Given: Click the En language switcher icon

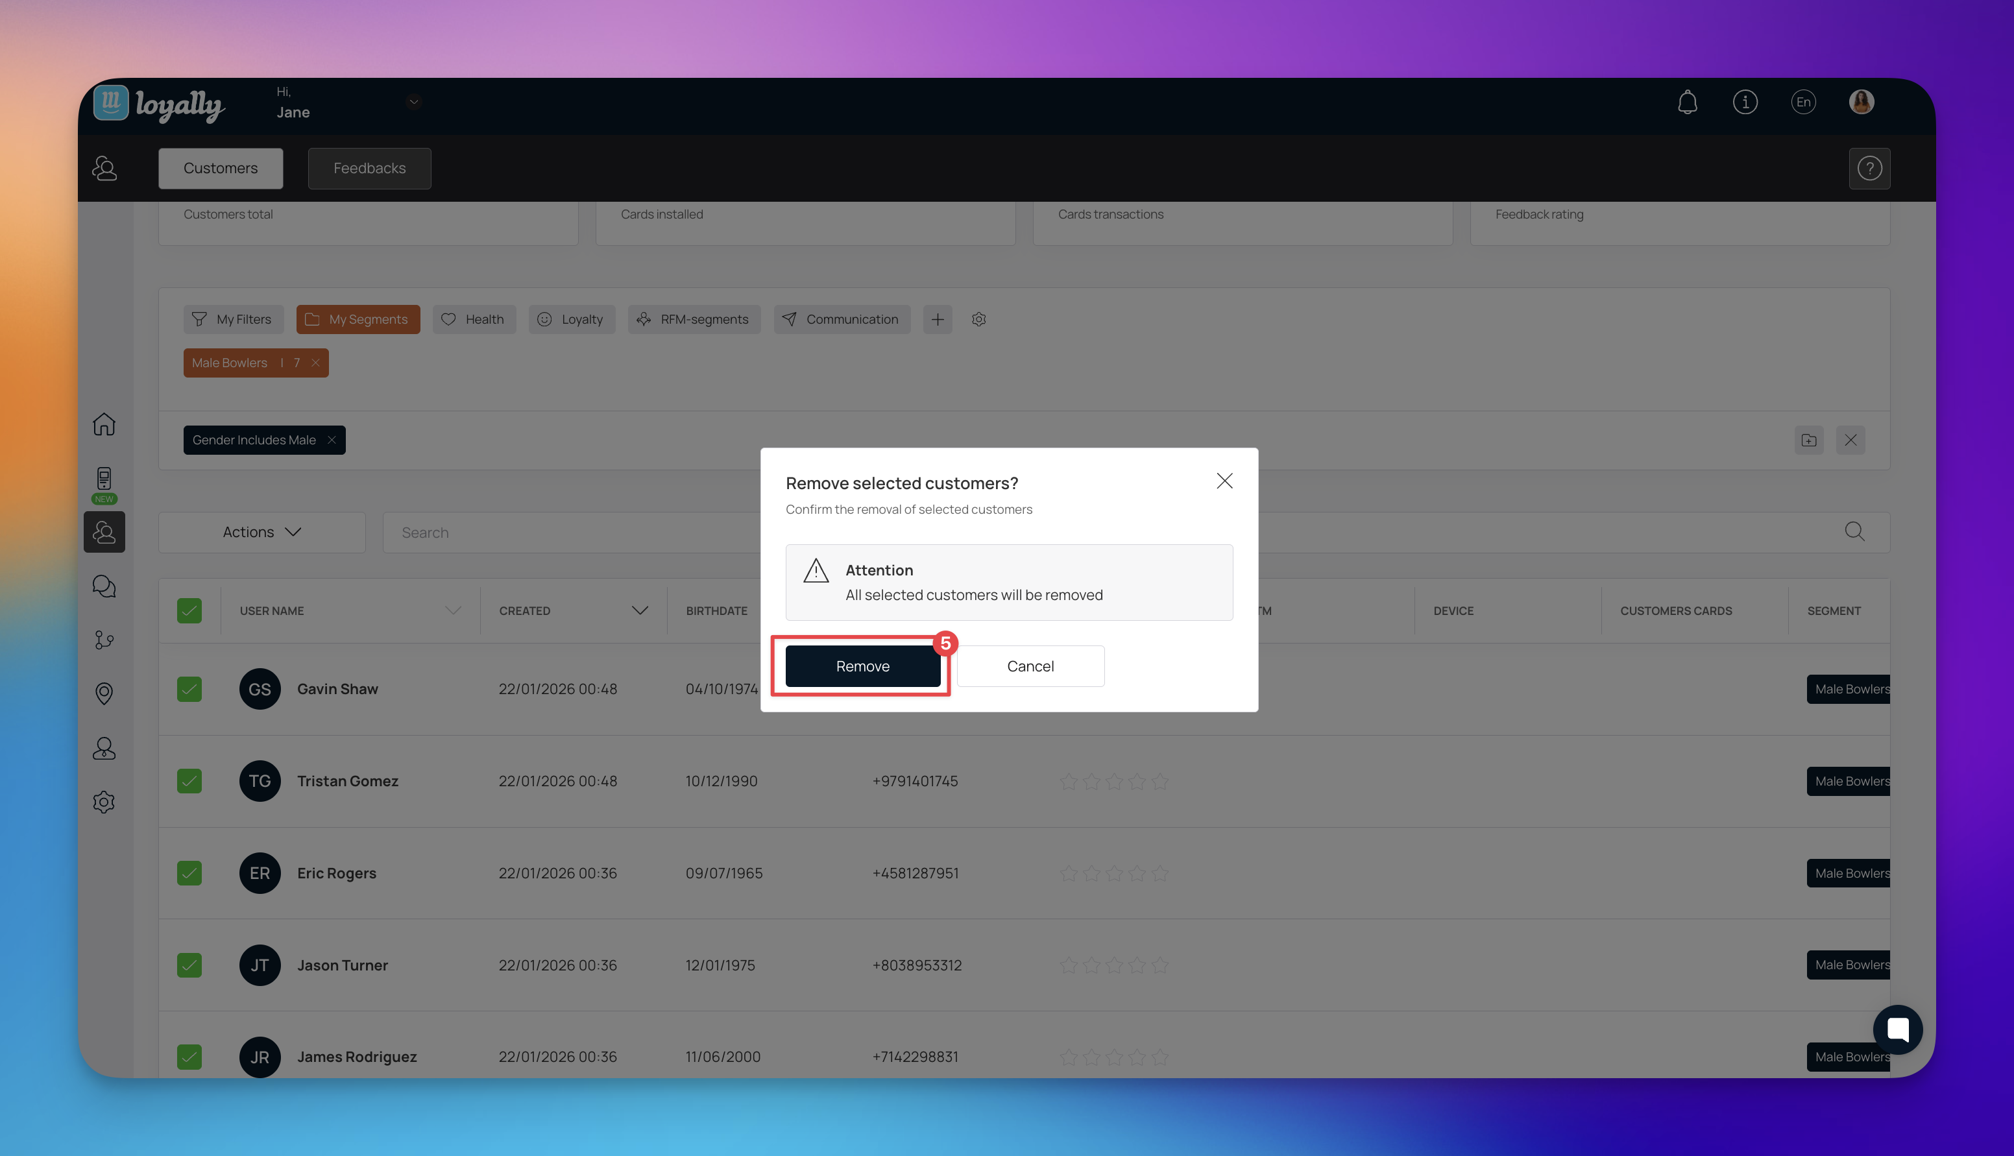Looking at the screenshot, I should (1803, 102).
